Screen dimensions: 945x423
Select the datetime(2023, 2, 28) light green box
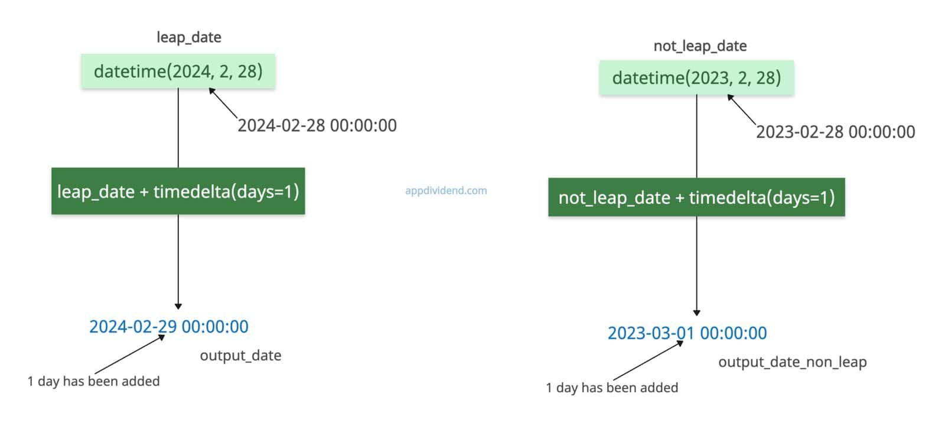pyautogui.click(x=696, y=78)
